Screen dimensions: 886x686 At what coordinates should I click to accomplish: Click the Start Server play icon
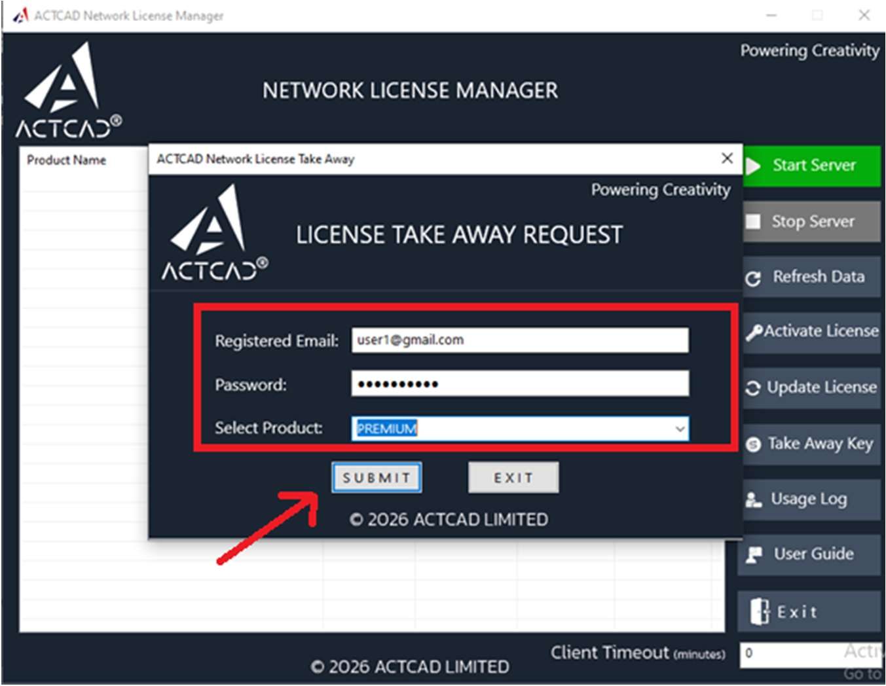coord(754,166)
